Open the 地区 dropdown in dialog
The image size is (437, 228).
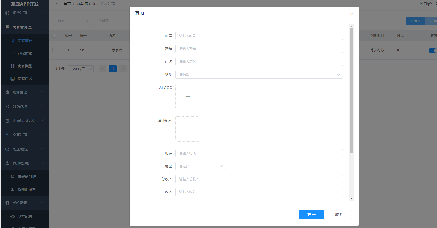pyautogui.click(x=201, y=166)
